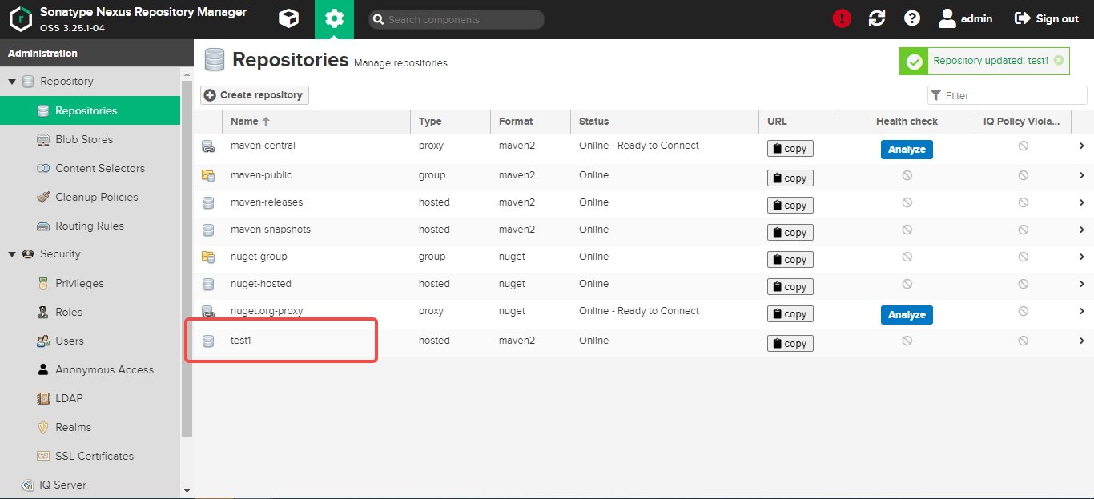The width and height of the screenshot is (1094, 499).
Task: Focus the repositories Filter field
Action: click(1008, 95)
